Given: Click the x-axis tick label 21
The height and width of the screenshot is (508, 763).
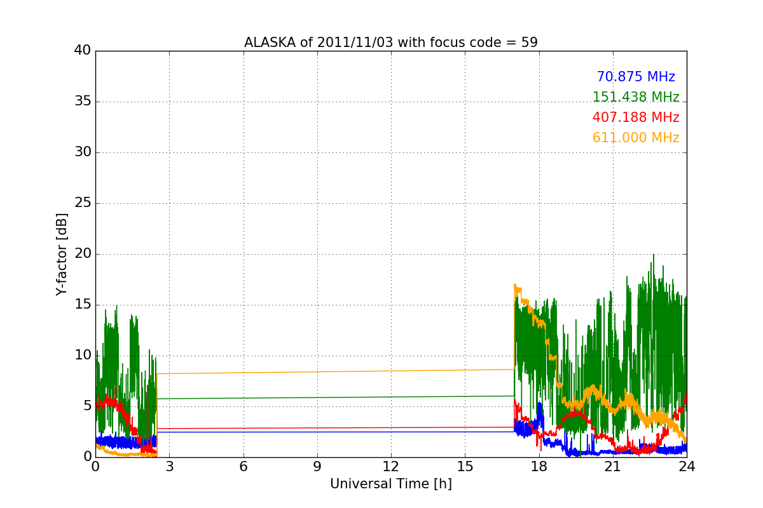Looking at the screenshot, I should point(613,466).
